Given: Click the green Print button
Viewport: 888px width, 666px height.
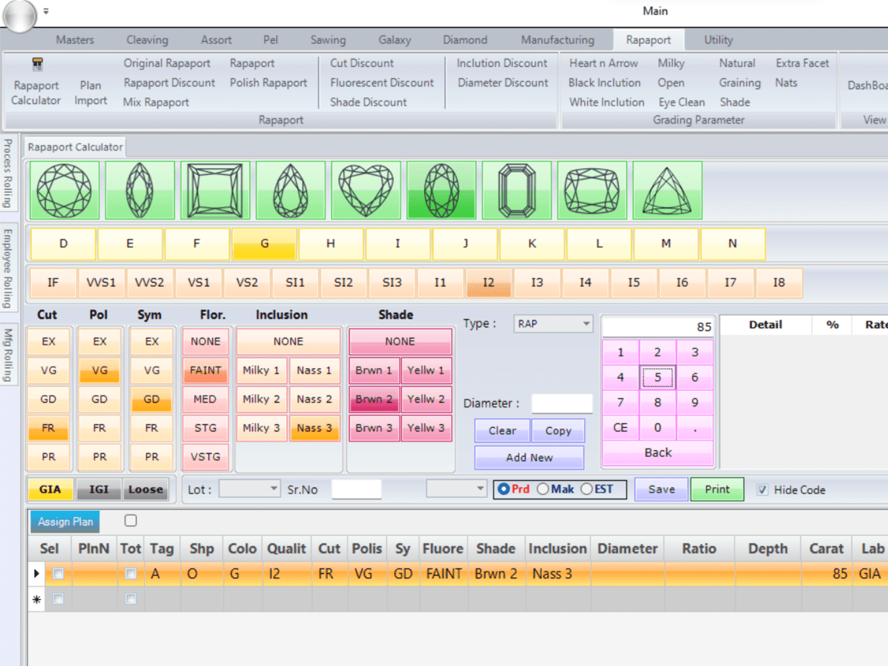Looking at the screenshot, I should pos(717,489).
